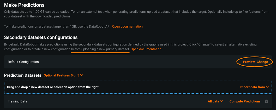Select the Training Data row label
This screenshot has height=110, width=276.
[17, 101]
